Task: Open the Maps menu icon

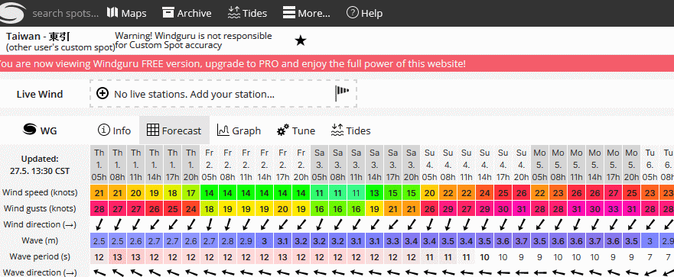Action: click(x=112, y=12)
